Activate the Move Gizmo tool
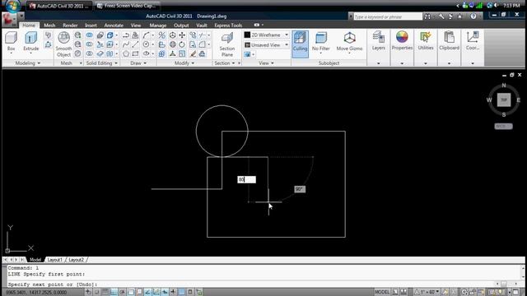 coord(349,42)
